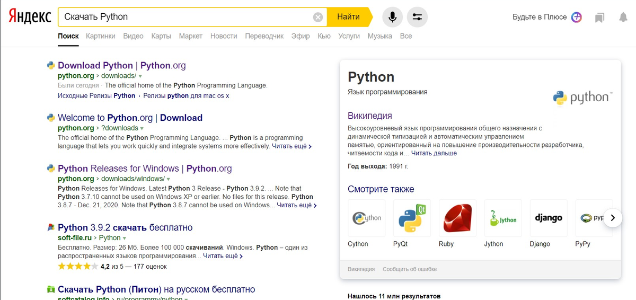Open the PyQt thumbnail
Image resolution: width=636 pixels, height=300 pixels.
[412, 218]
